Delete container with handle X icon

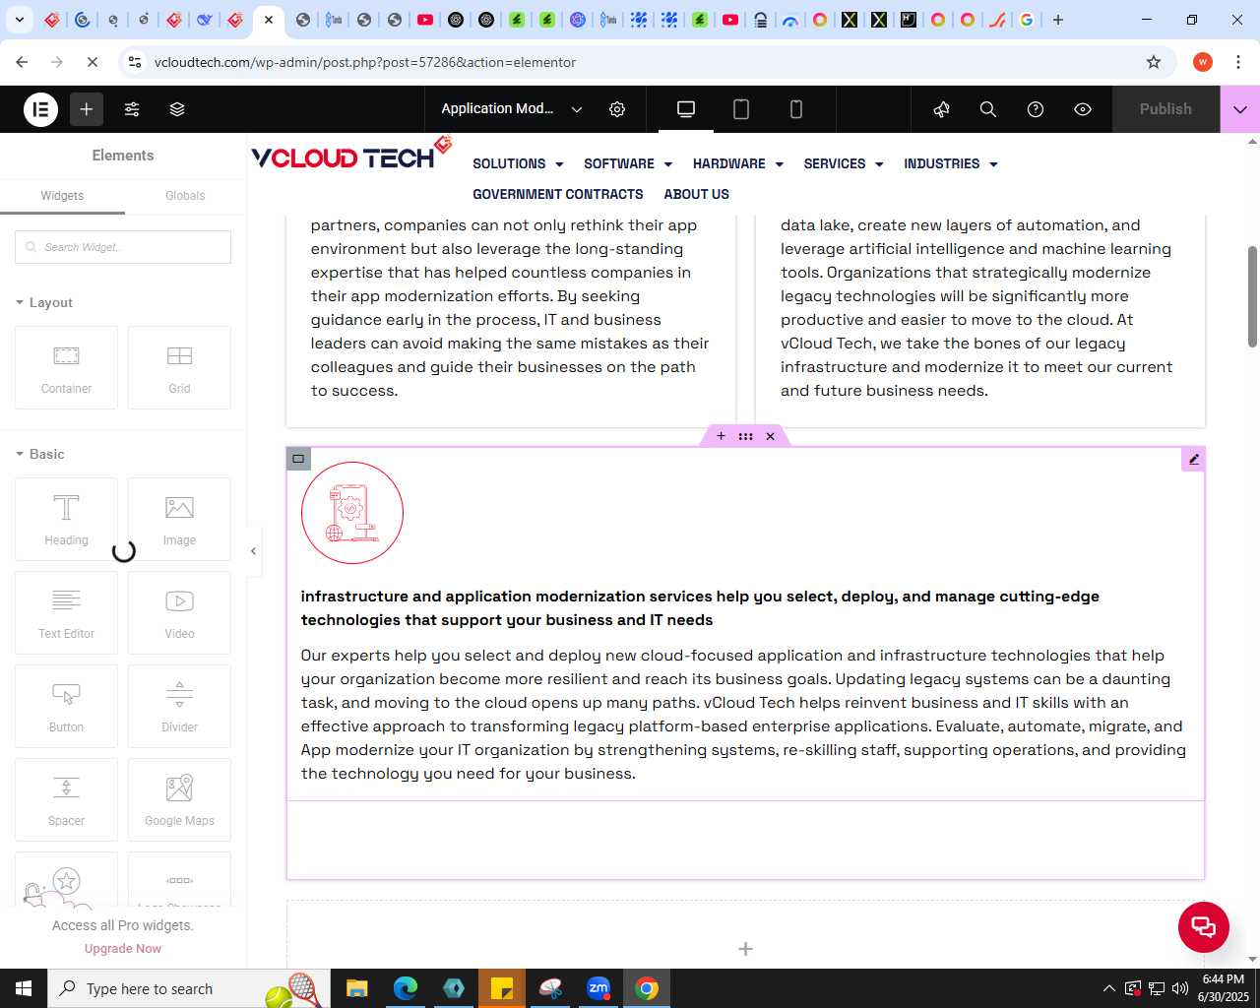pyautogui.click(x=770, y=436)
